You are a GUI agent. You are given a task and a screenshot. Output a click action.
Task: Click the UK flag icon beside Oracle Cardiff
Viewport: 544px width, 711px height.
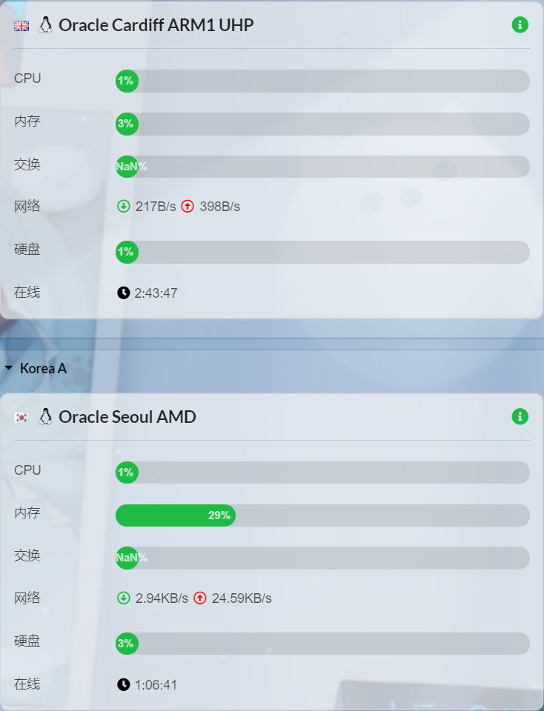[21, 25]
